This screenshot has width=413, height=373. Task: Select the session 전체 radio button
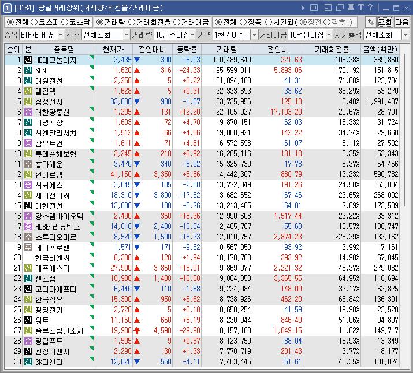(x=218, y=22)
